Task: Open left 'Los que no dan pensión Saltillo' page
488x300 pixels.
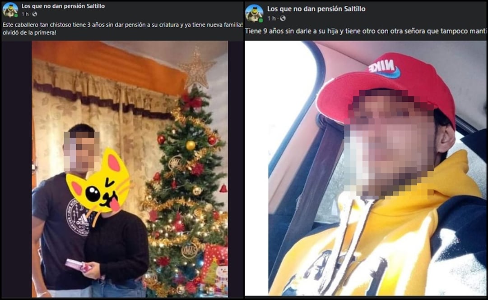Action: pyautogui.click(x=63, y=6)
